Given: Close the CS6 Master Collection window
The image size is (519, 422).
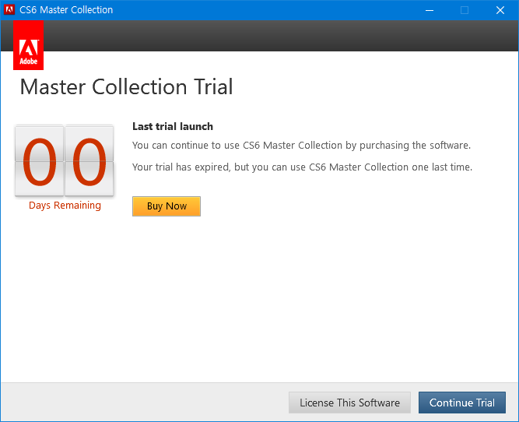Looking at the screenshot, I should pos(500,10).
